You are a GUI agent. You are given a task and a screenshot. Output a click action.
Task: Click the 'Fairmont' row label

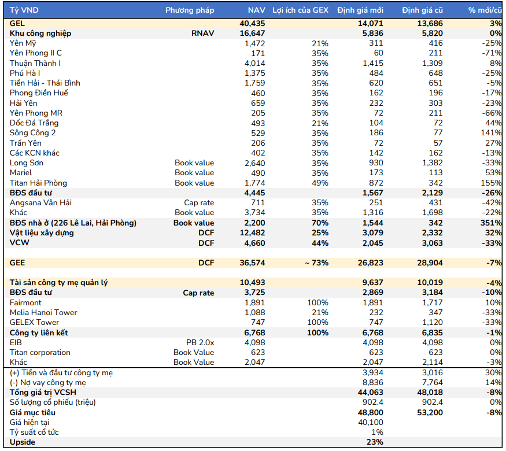click(x=25, y=302)
